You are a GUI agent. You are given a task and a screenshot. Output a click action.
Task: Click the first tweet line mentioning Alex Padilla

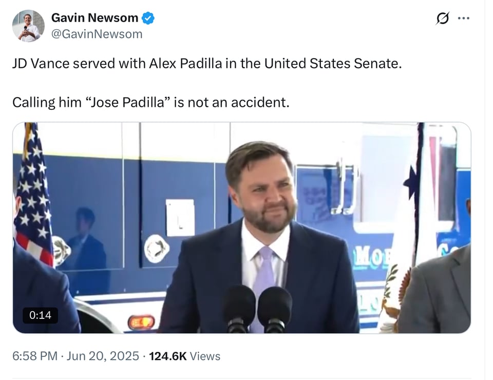click(206, 64)
